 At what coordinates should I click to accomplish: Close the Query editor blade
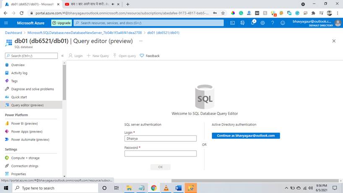(x=334, y=41)
